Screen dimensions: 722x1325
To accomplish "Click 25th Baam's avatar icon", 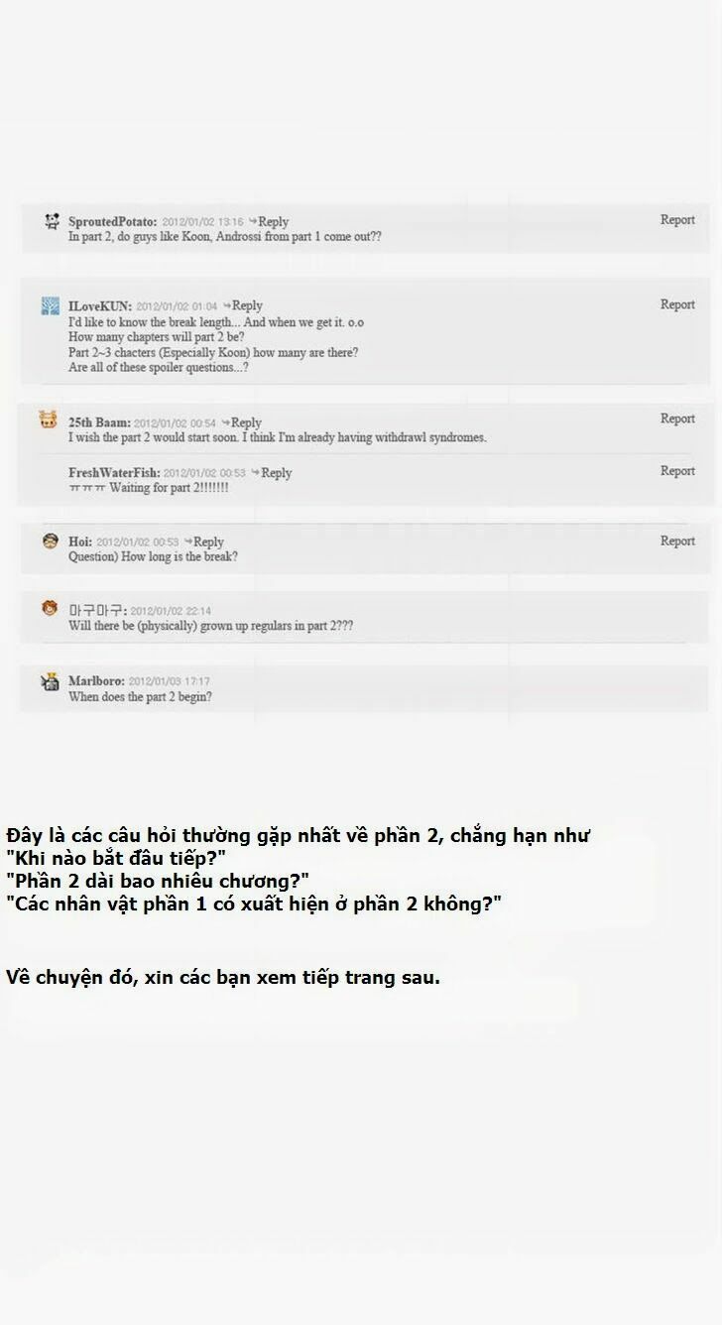I will (49, 421).
